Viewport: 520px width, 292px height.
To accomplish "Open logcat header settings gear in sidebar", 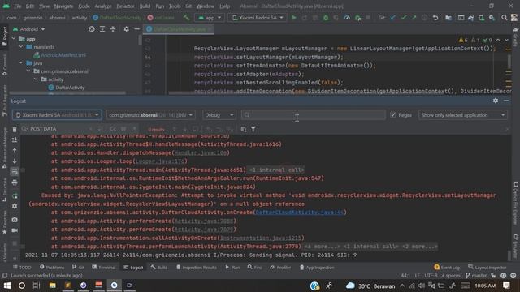I will pyautogui.click(x=15, y=206).
